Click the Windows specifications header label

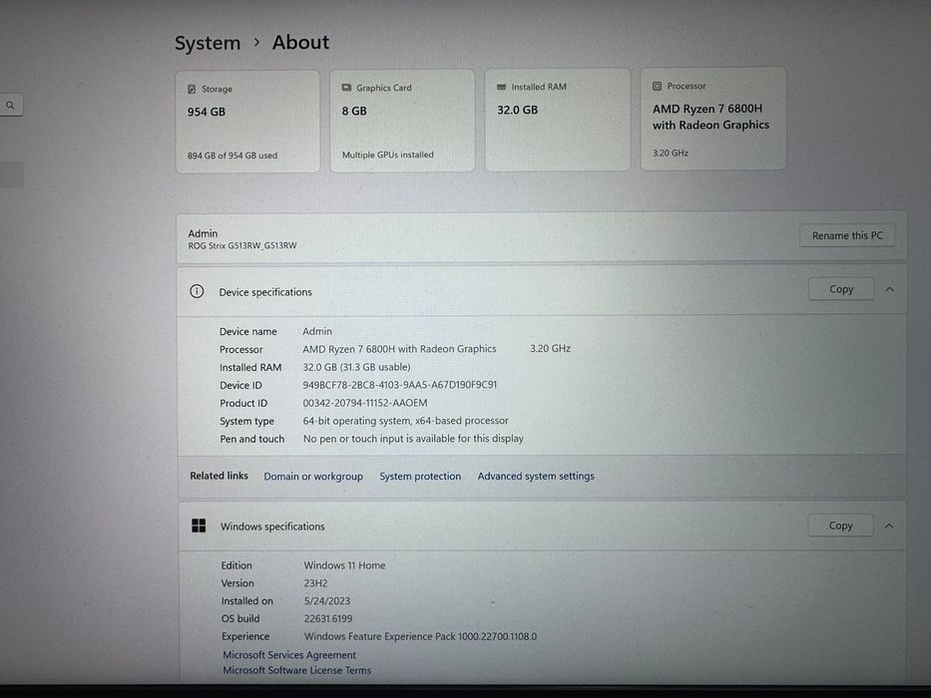pyautogui.click(x=272, y=526)
